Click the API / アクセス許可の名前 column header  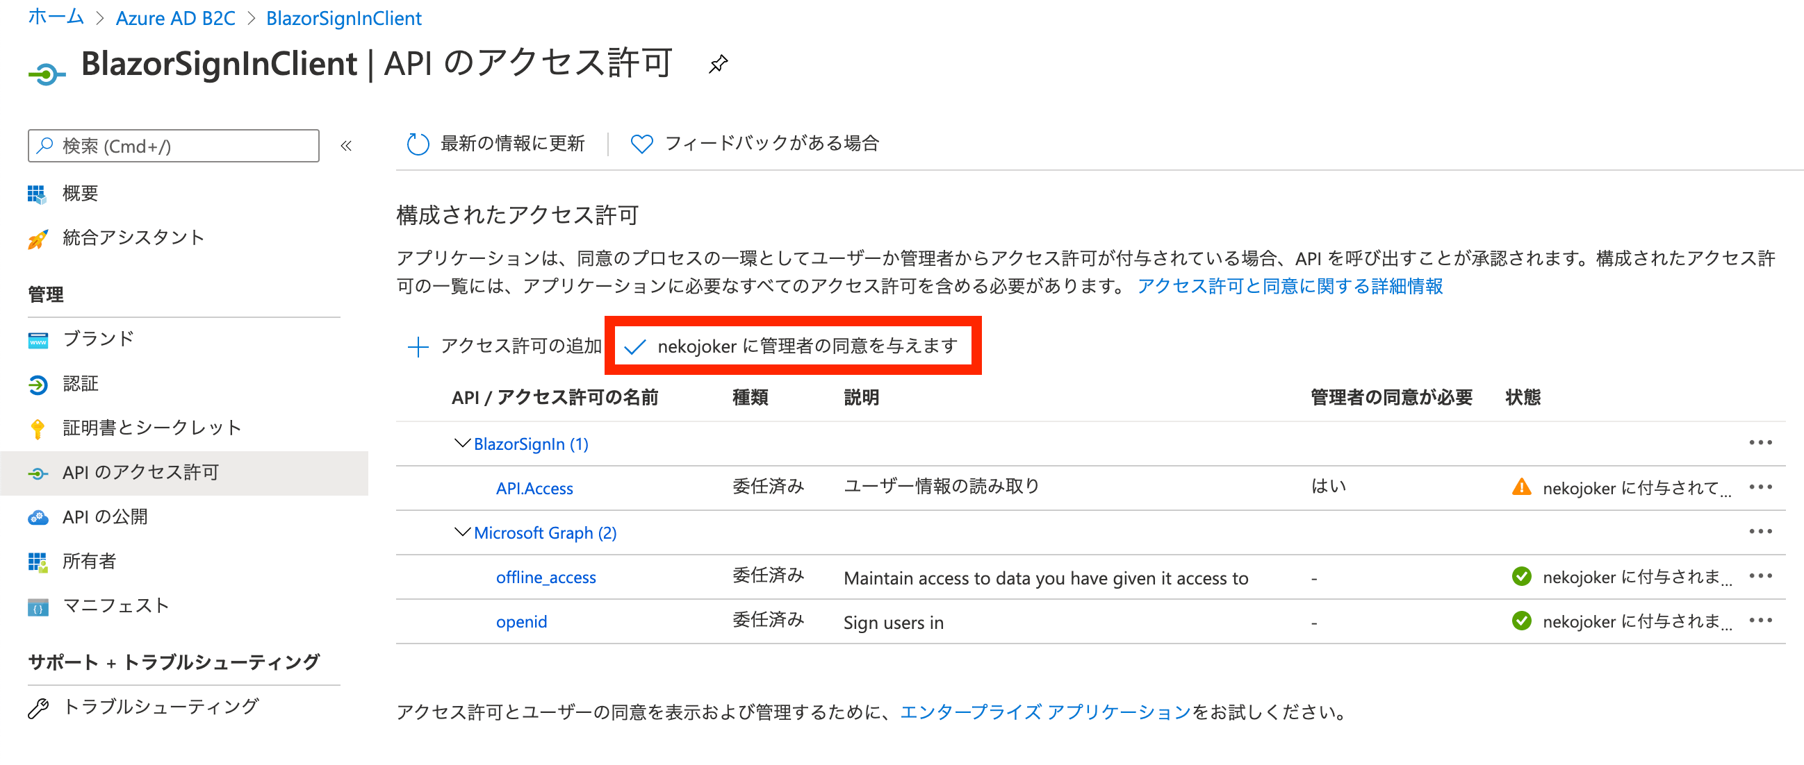[x=555, y=398]
